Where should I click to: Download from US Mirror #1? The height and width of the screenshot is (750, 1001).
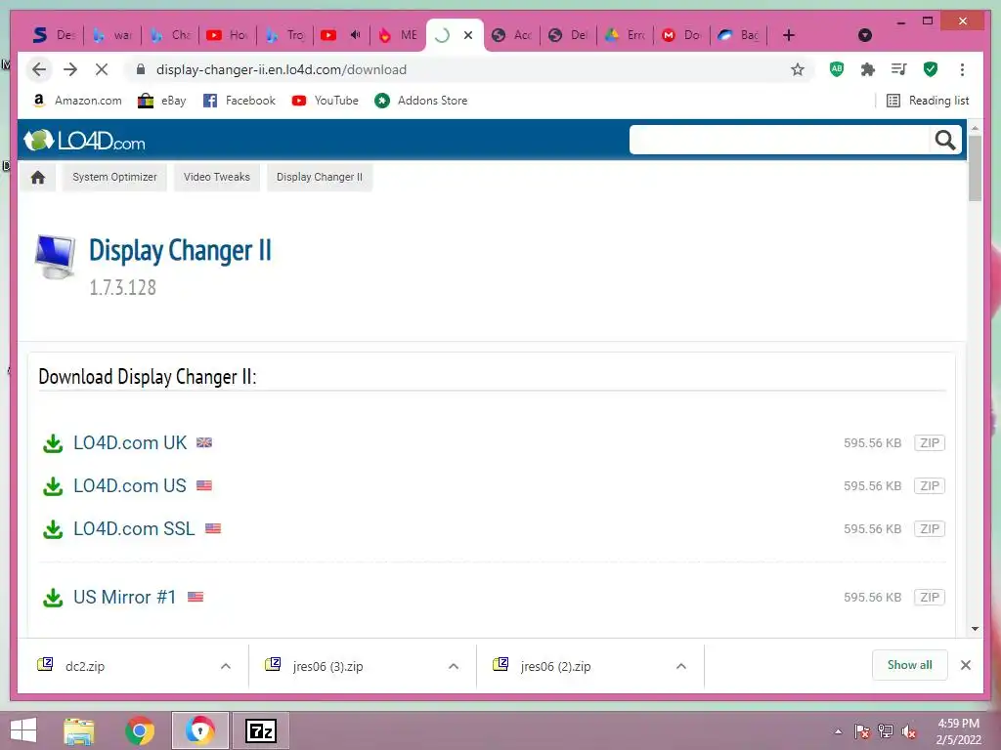[124, 597]
